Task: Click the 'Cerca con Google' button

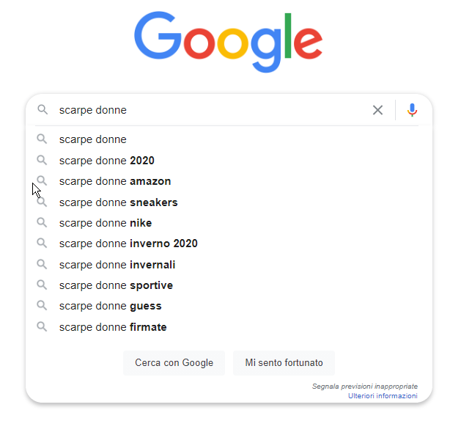Action: (x=174, y=363)
